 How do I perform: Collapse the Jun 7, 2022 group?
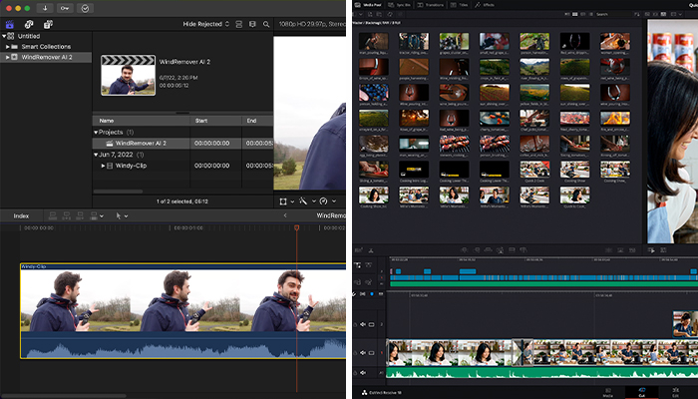[96, 155]
